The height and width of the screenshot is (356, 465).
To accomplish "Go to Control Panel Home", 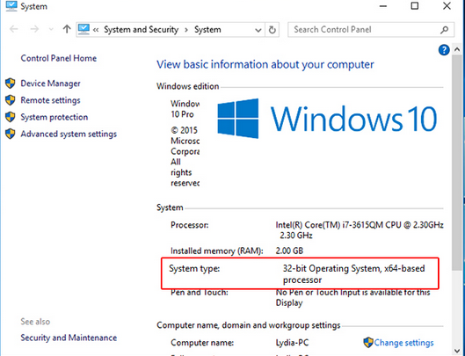I will pos(58,58).
